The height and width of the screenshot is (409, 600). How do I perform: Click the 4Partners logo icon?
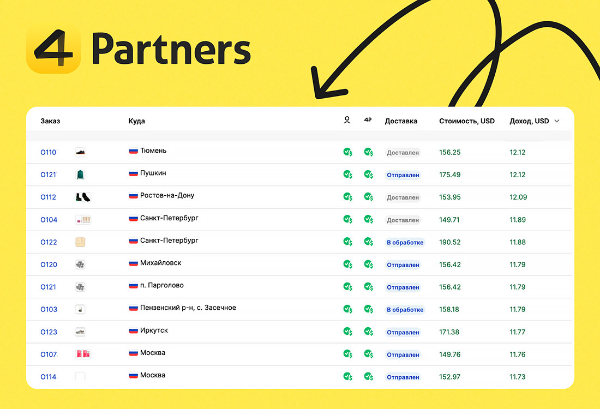(53, 50)
